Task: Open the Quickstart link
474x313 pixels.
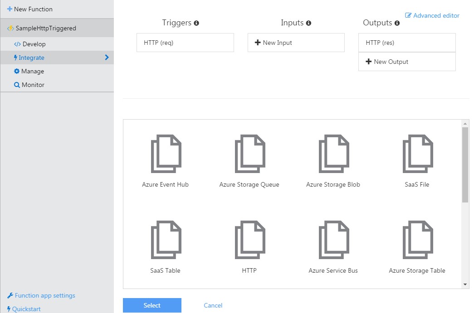Action: pos(24,309)
